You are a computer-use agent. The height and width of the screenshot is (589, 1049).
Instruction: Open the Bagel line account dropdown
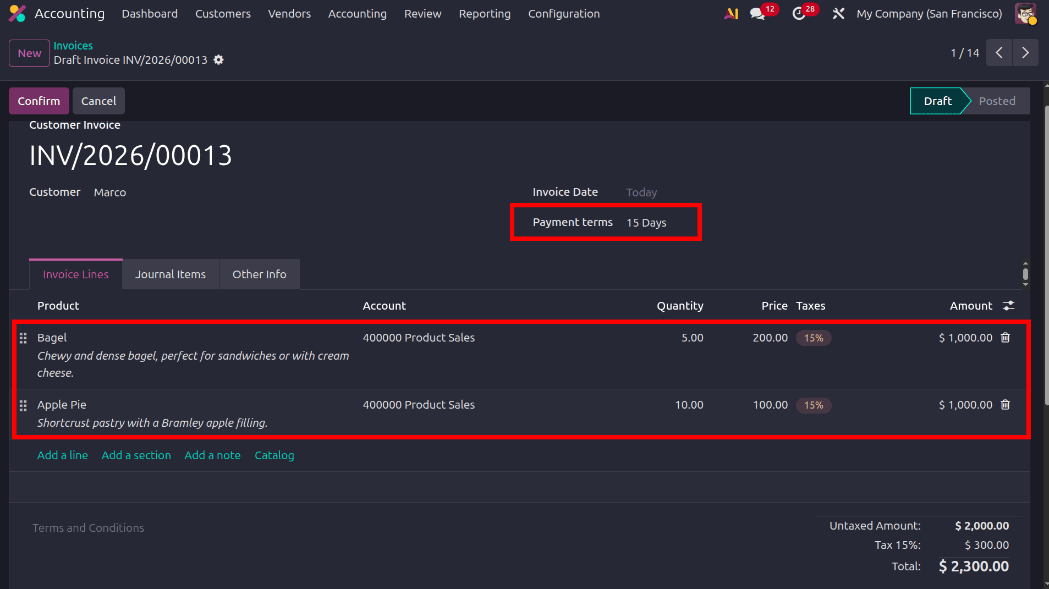coord(419,338)
